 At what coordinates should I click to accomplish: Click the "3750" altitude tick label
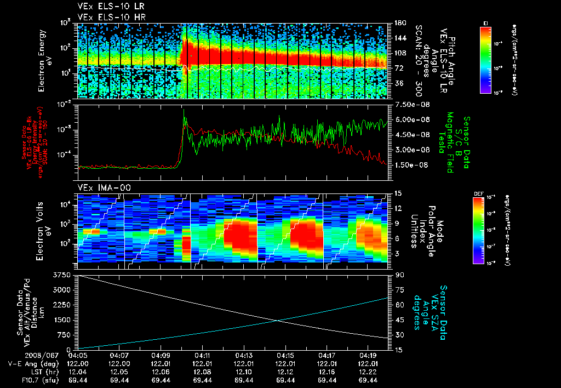click(x=62, y=275)
